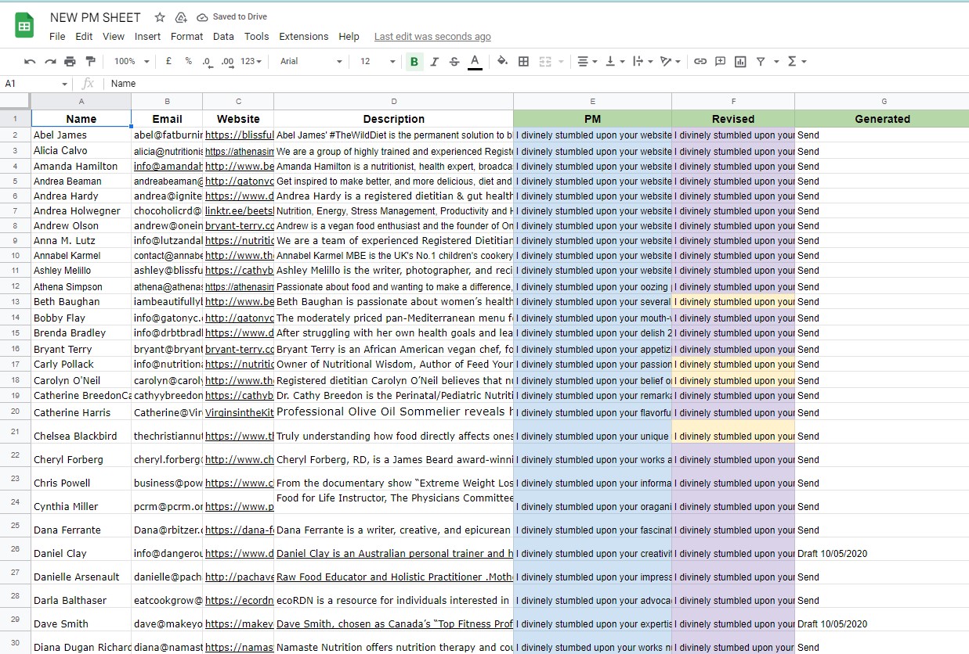
Task: Click the formula bar containing Name
Action: [x=537, y=84]
